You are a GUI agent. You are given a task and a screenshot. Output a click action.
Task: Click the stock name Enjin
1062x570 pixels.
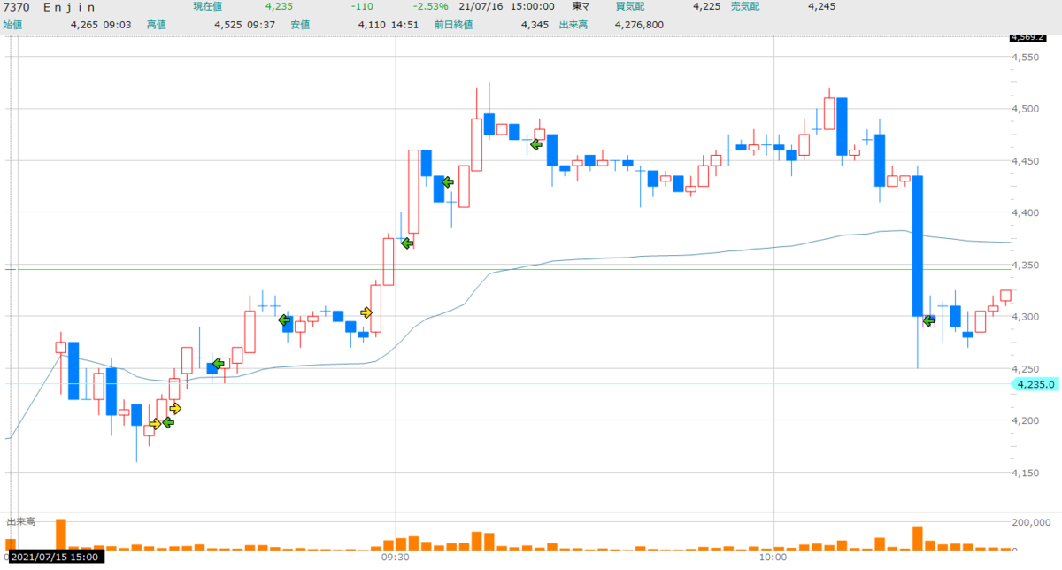(x=70, y=7)
